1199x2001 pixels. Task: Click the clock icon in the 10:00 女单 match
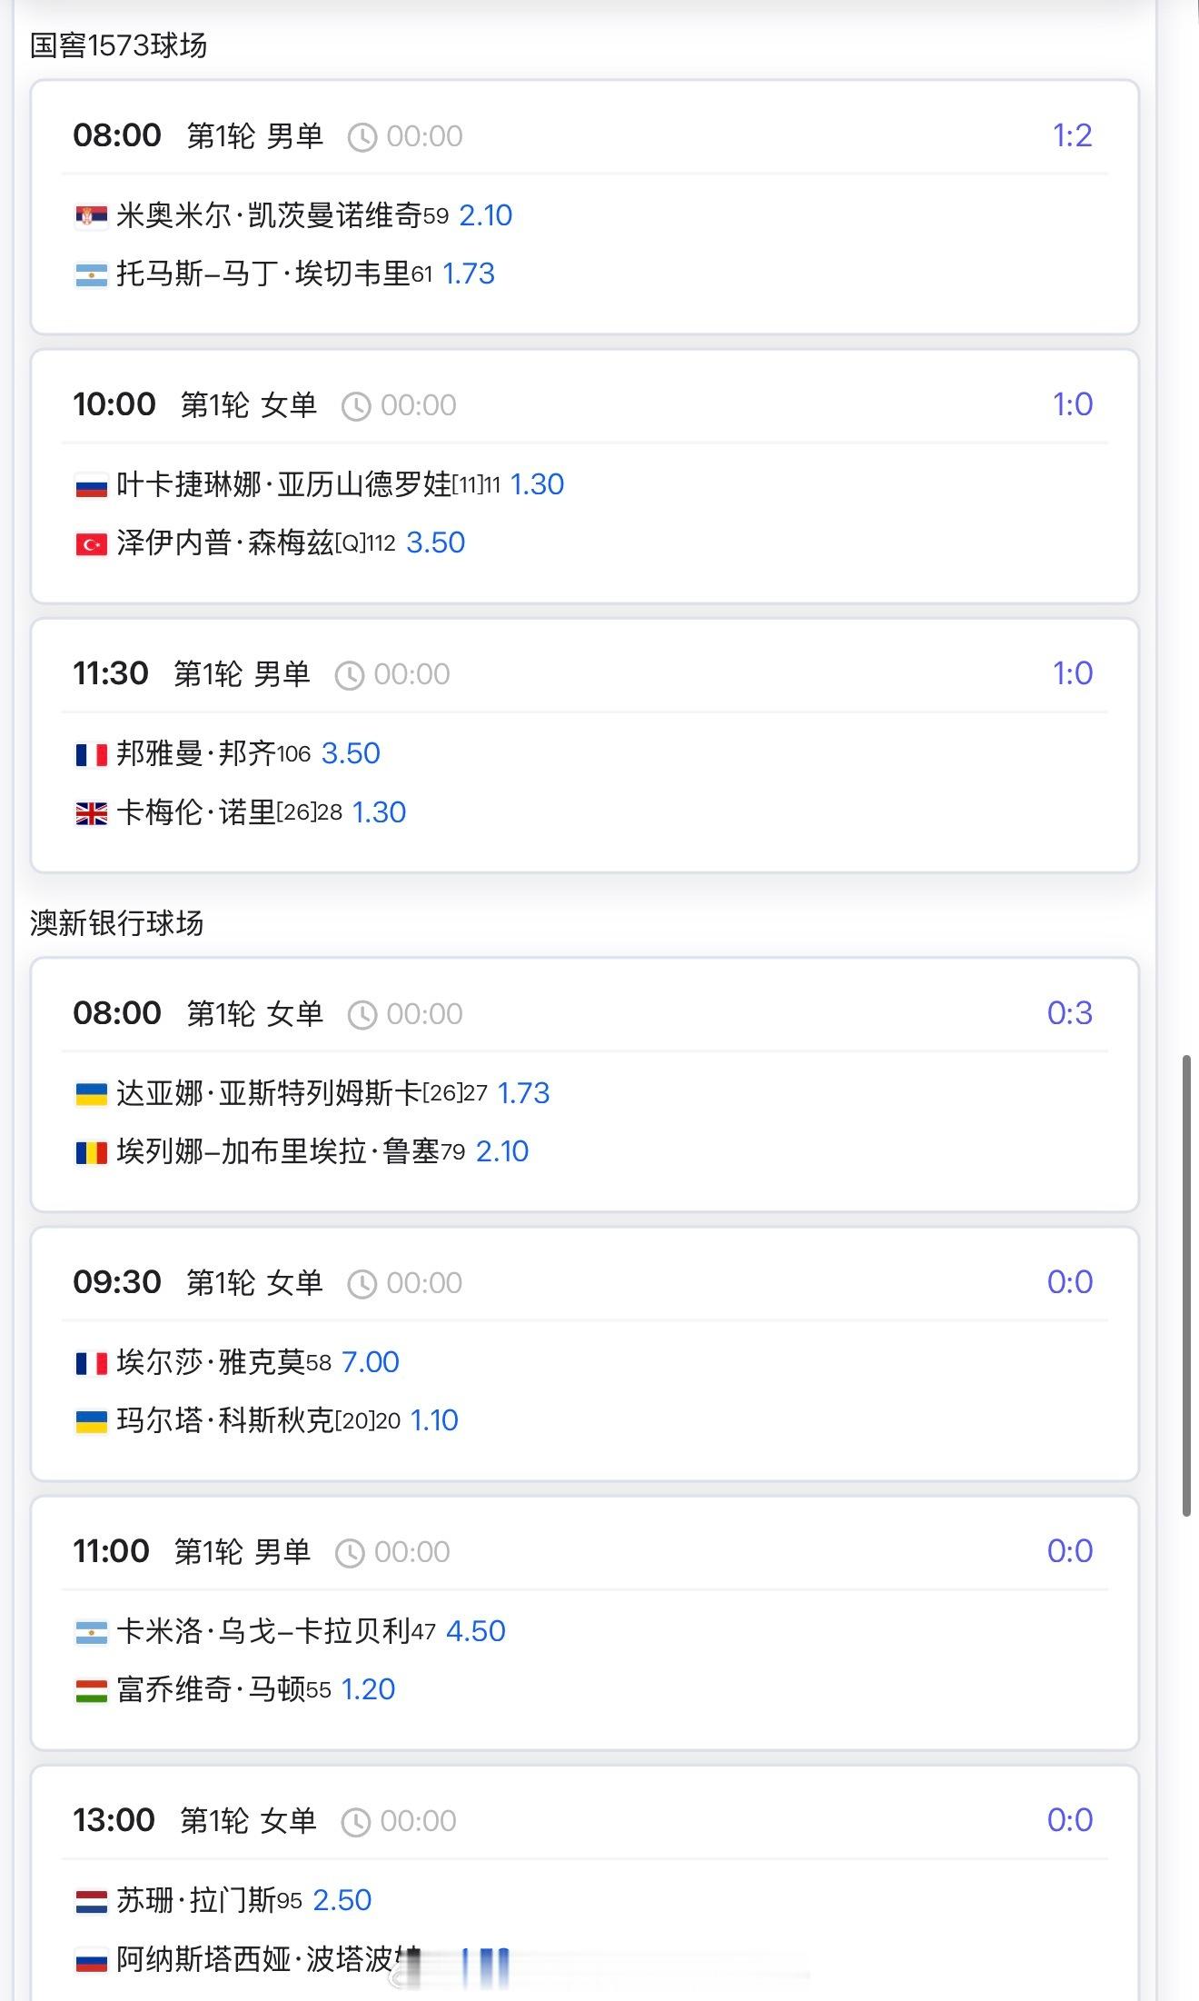(x=356, y=406)
